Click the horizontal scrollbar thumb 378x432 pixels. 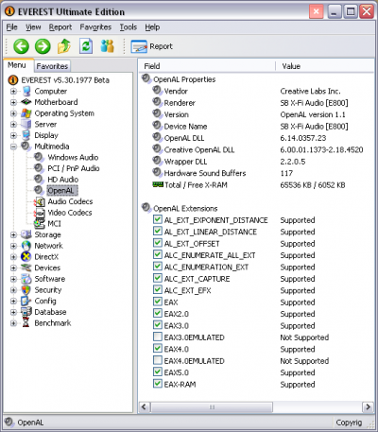(212, 406)
